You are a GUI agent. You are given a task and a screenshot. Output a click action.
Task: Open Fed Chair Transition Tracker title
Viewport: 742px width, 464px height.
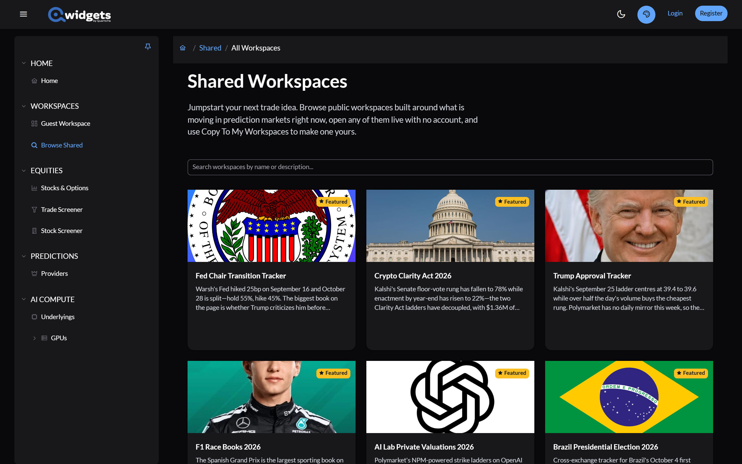(241, 276)
